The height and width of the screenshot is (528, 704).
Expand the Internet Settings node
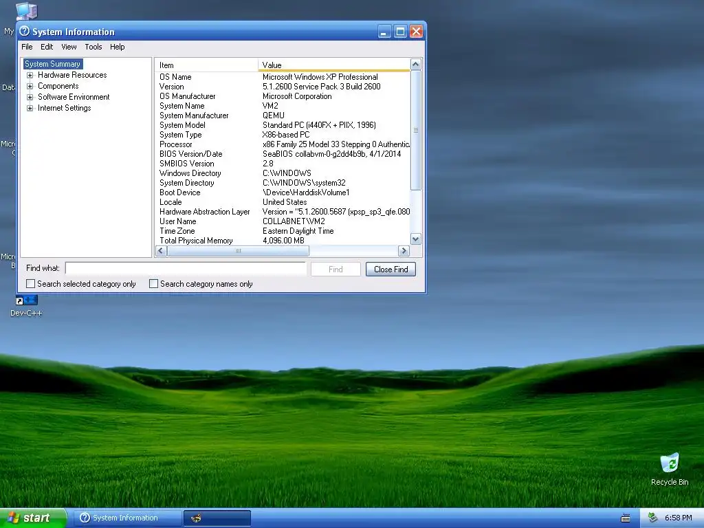coord(30,108)
